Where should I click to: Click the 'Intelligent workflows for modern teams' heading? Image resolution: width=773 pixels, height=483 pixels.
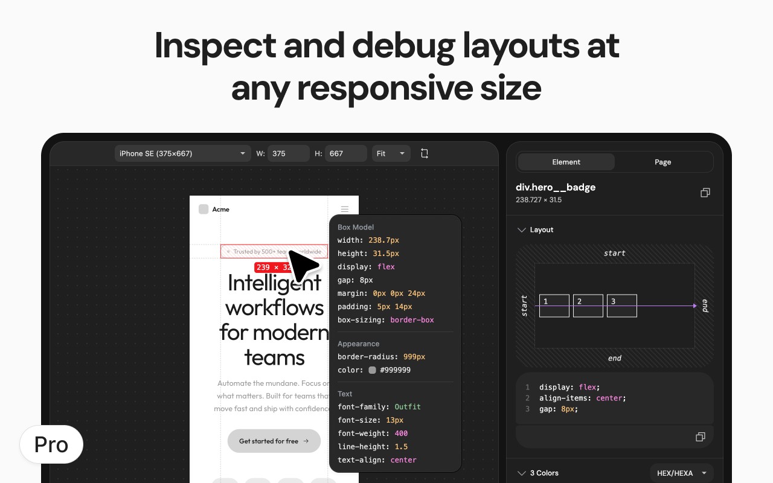pyautogui.click(x=274, y=320)
